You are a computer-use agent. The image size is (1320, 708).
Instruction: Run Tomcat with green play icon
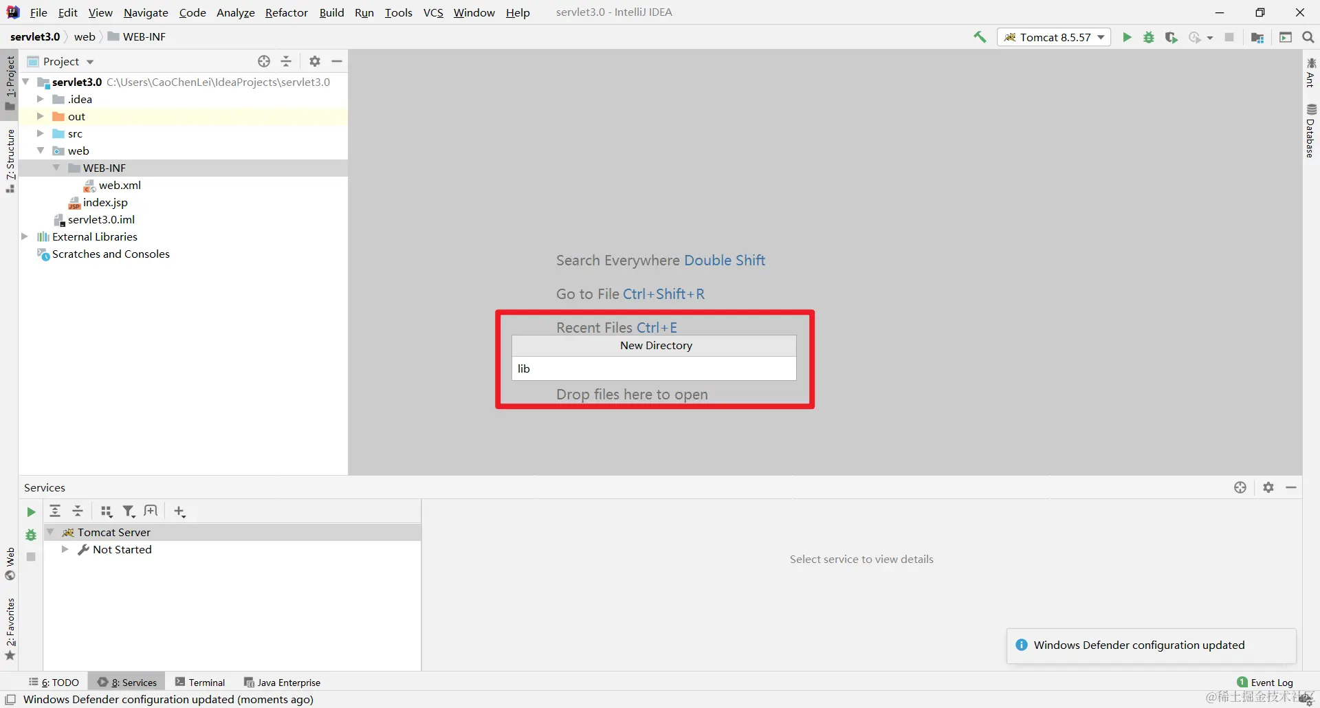point(1127,37)
